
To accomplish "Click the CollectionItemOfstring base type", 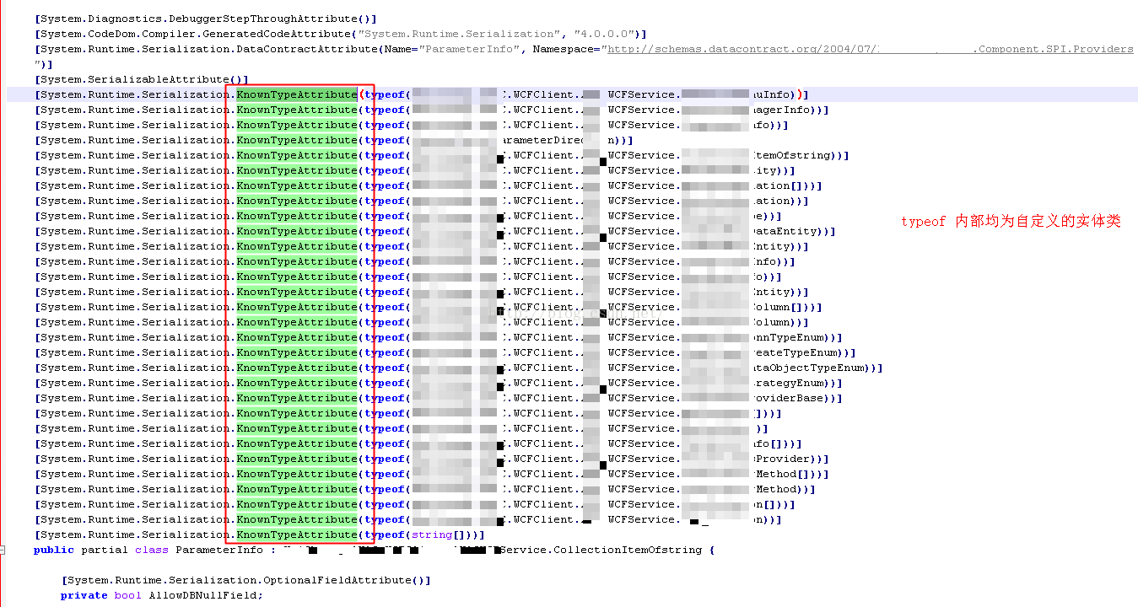I will pos(628,550).
